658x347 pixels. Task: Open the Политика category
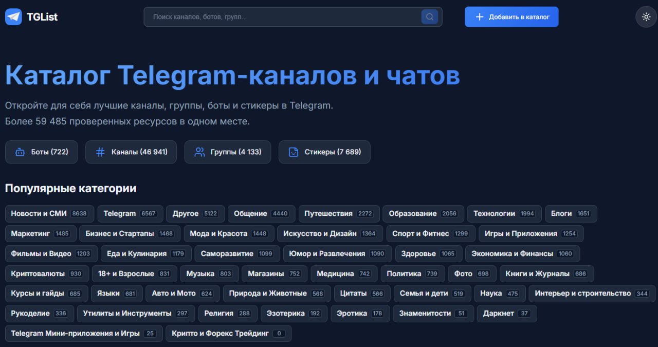coord(413,274)
